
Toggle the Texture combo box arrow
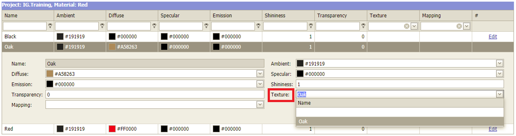pos(500,94)
